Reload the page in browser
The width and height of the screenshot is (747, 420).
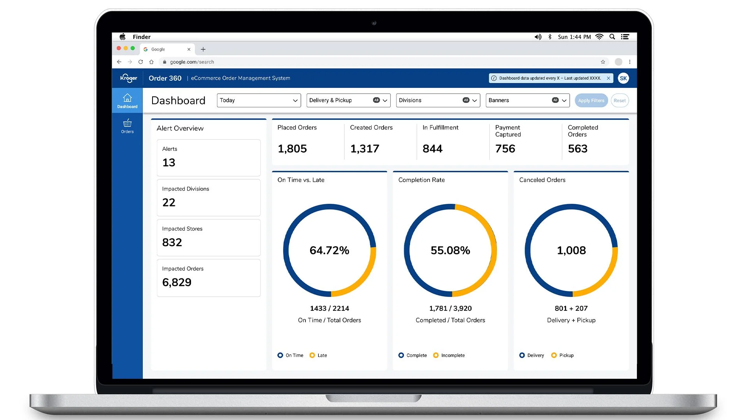(140, 62)
